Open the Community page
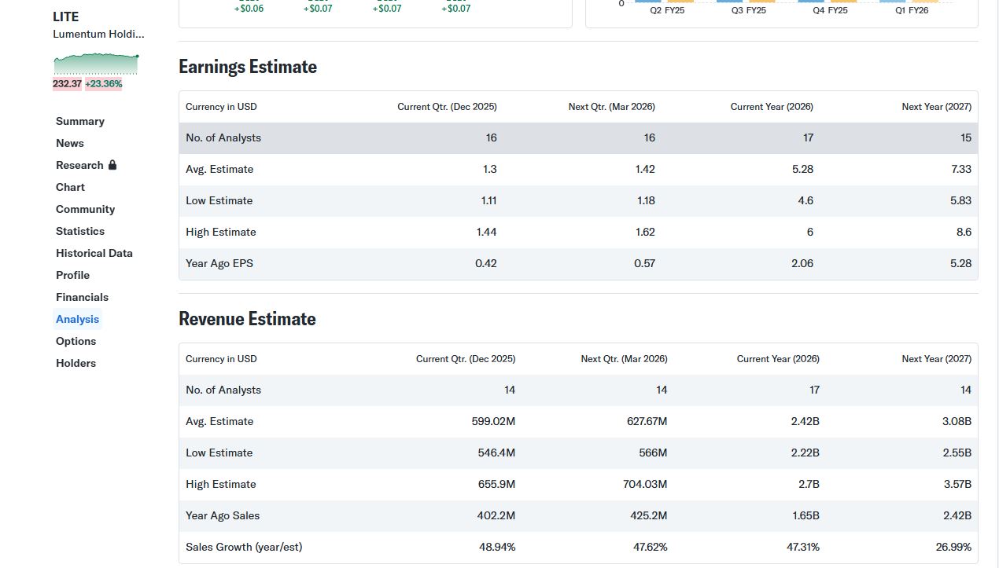Viewport: 999px width, 568px height. click(x=85, y=209)
